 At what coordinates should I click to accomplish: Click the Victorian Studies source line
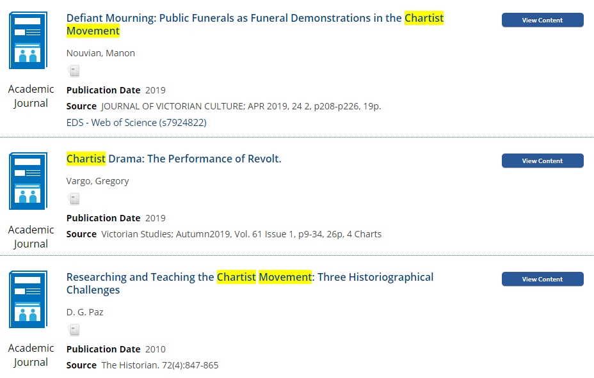click(x=241, y=234)
